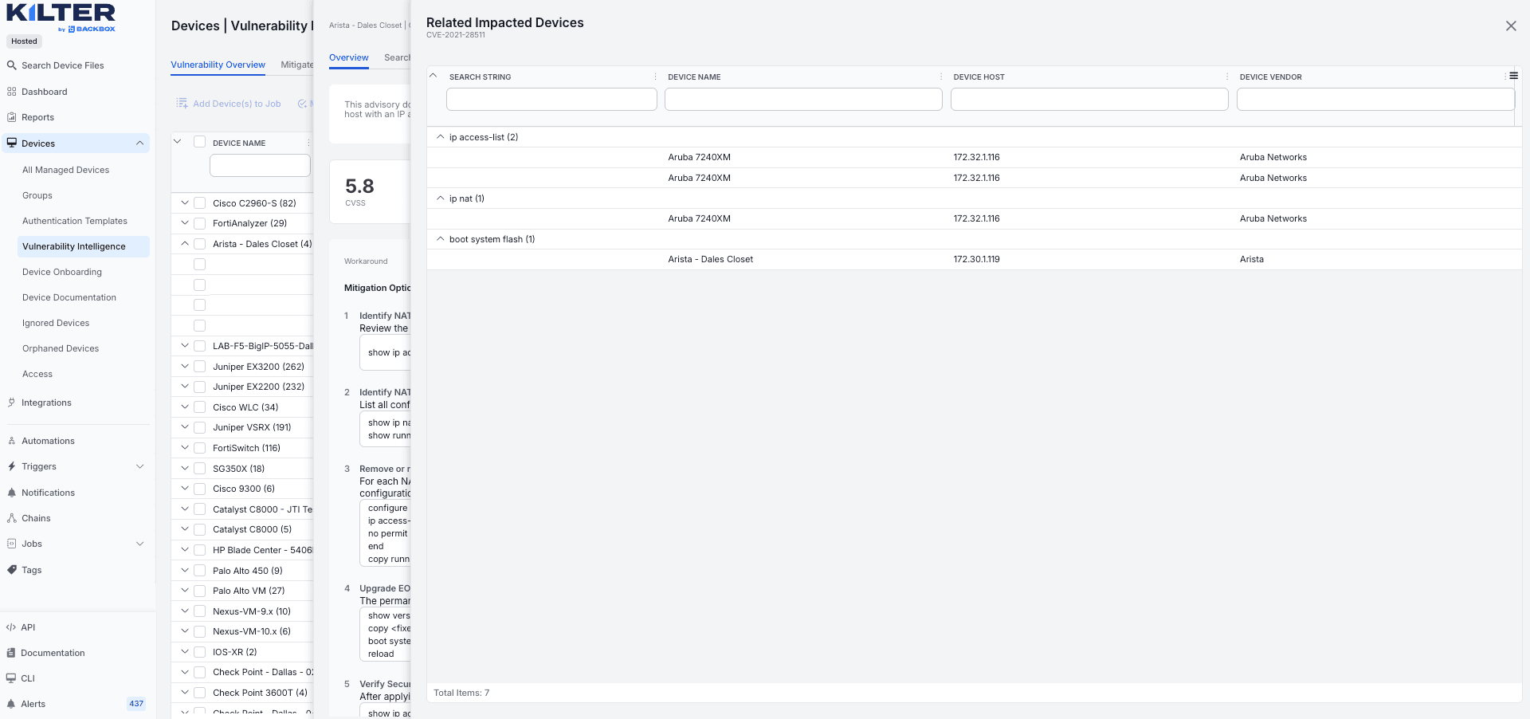This screenshot has height=719, width=1530.
Task: Open Search String column options dots
Action: coord(655,77)
